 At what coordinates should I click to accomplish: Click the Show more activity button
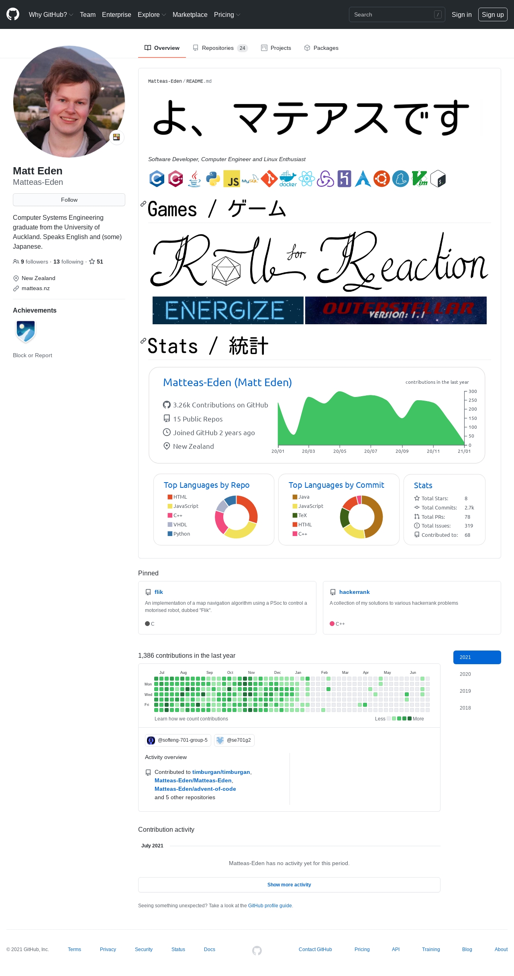pos(289,885)
